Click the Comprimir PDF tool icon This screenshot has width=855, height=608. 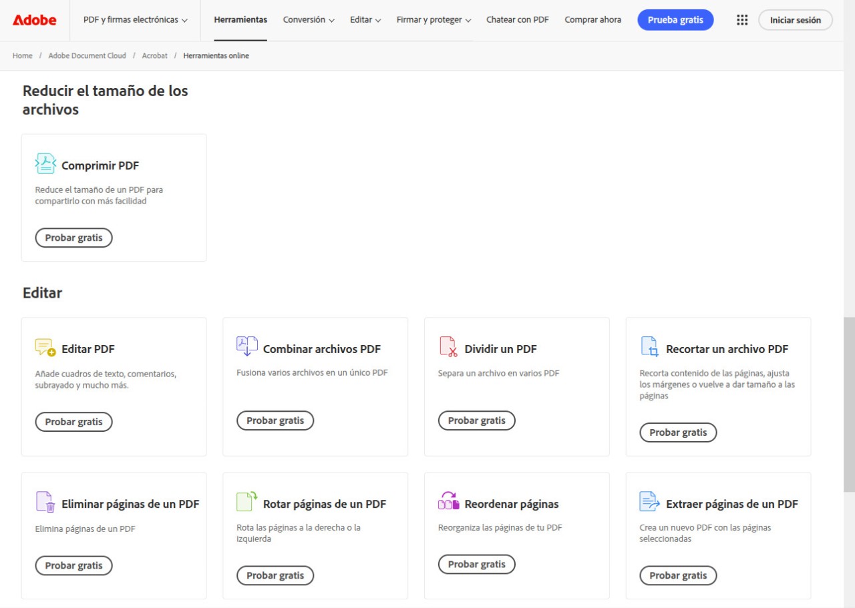coord(45,164)
